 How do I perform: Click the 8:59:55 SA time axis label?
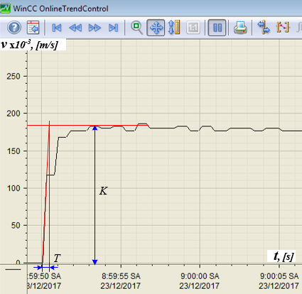coord(121,276)
